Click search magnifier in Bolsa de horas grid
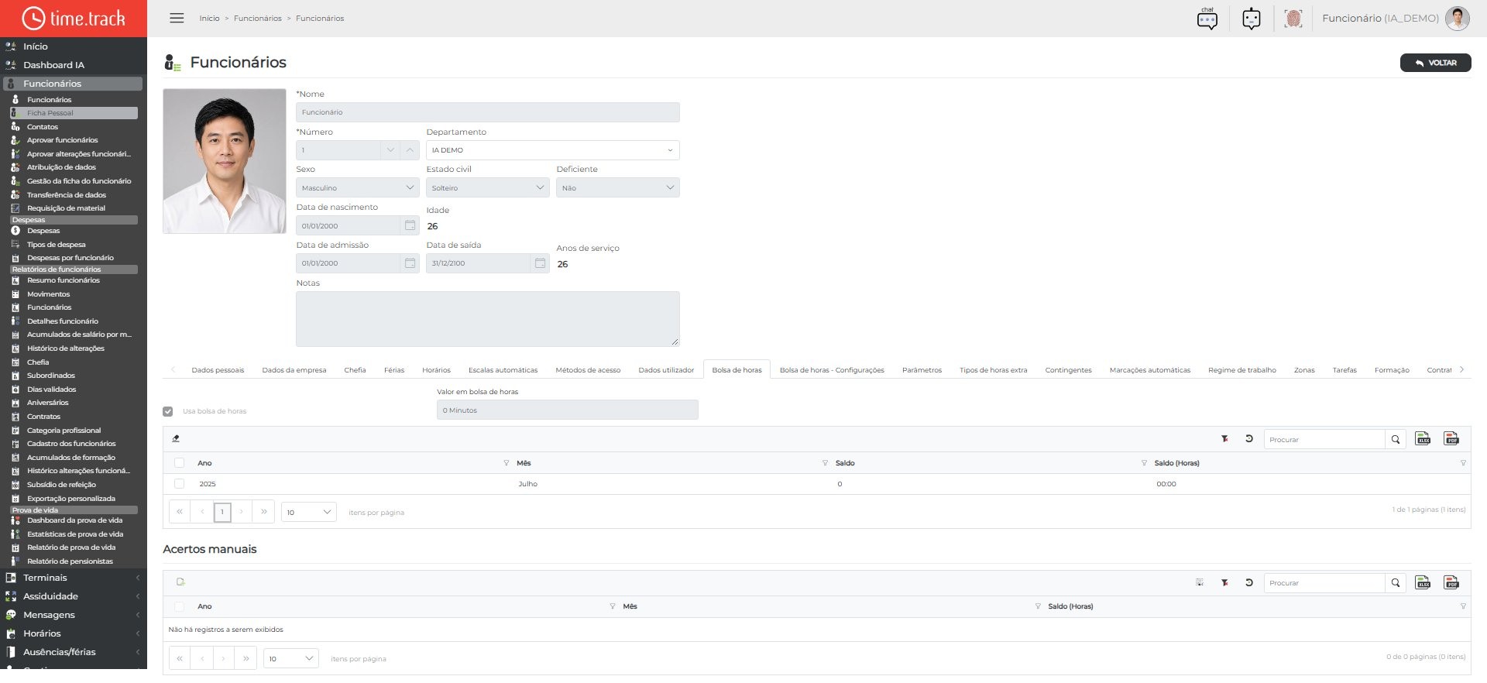The image size is (1487, 683). (1395, 439)
